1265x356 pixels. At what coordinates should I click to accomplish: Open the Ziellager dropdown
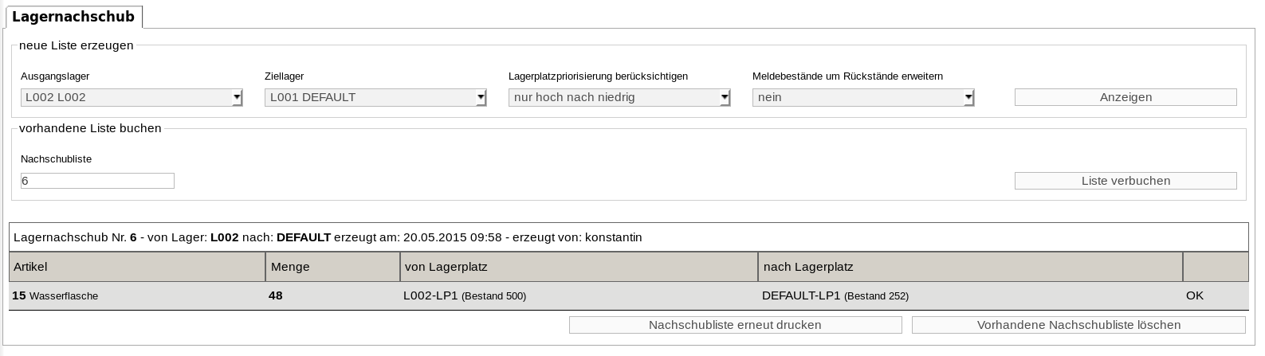(375, 97)
